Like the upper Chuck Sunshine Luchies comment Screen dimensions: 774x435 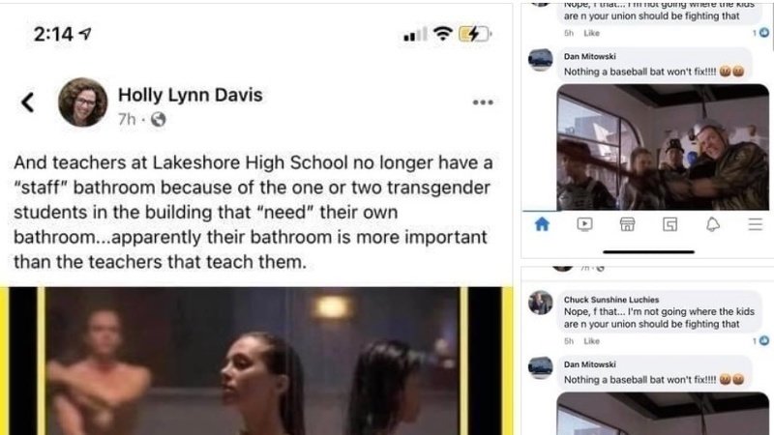[591, 33]
